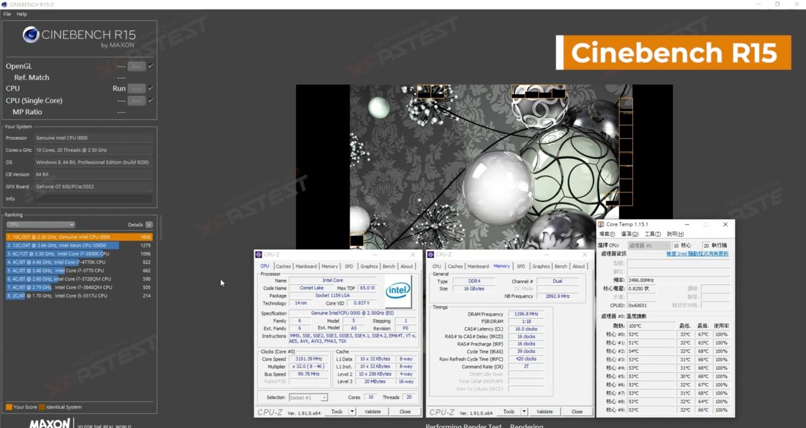Image resolution: width=806 pixels, height=428 pixels.
Task: Toggle the CPU test checkbox
Action: pyautogui.click(x=151, y=88)
